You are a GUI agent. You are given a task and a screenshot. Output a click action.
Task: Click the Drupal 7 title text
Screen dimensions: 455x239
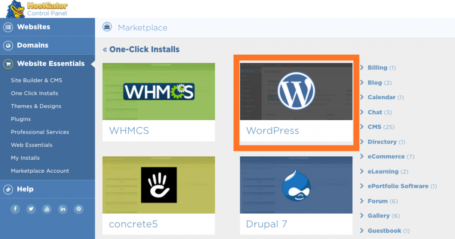[267, 224]
